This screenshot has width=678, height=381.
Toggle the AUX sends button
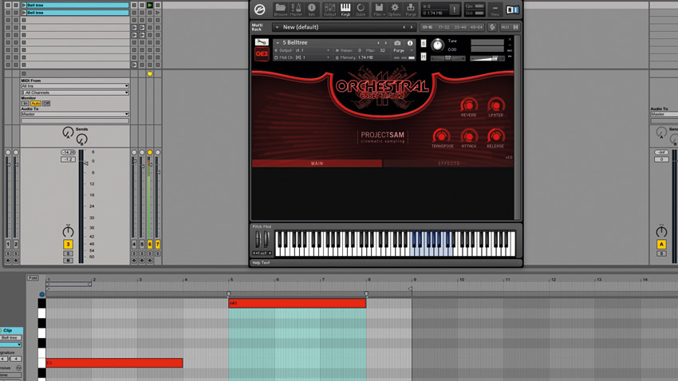[505, 27]
